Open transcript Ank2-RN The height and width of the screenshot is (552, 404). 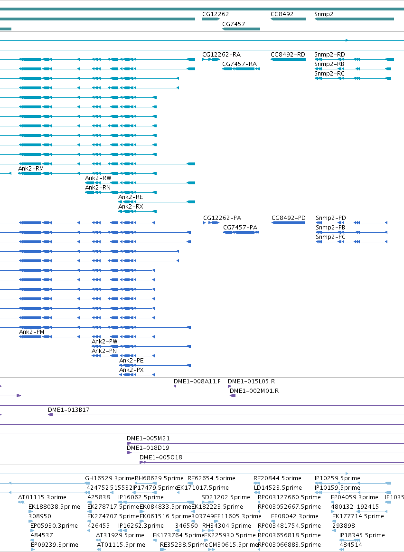[x=98, y=188]
